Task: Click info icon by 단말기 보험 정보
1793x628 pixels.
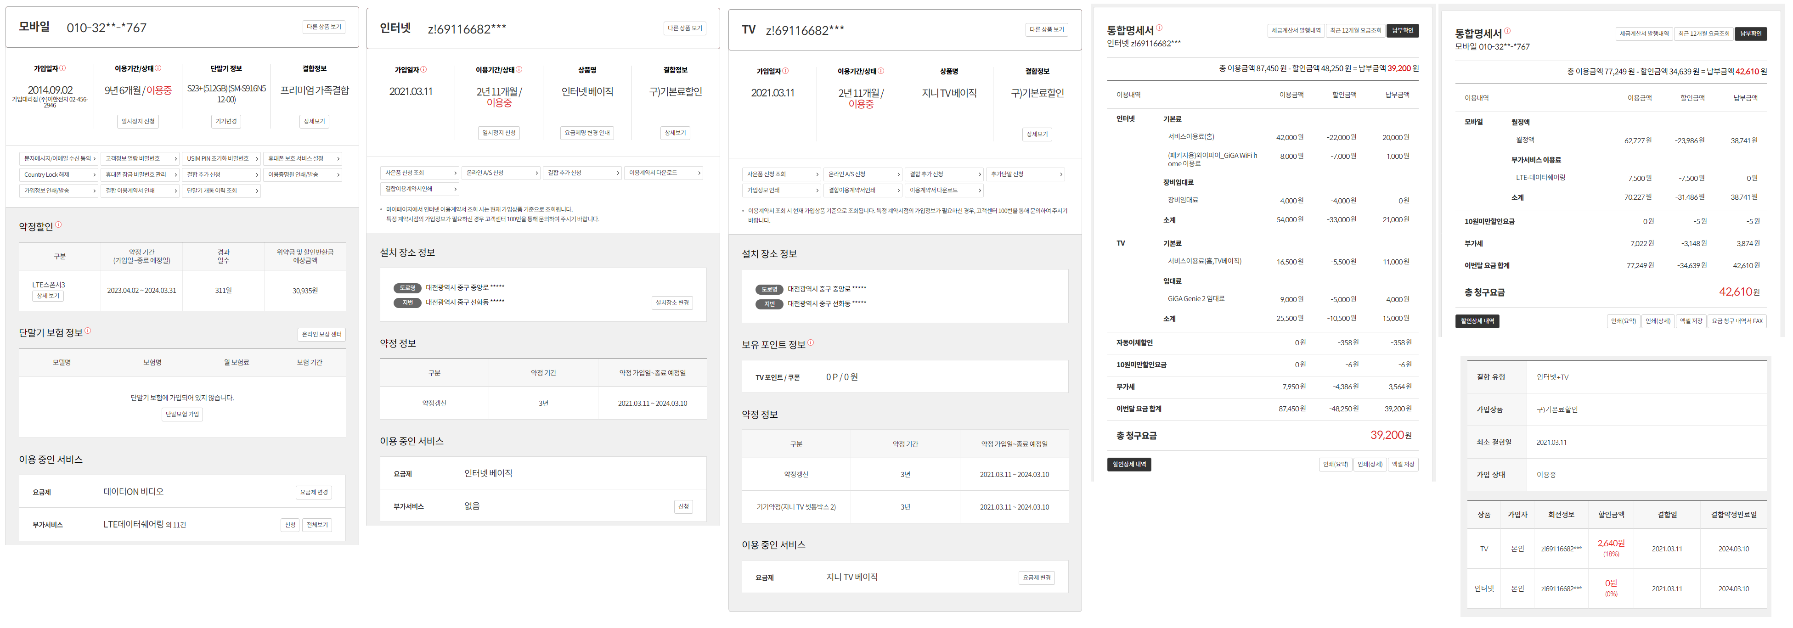Action: (x=88, y=331)
